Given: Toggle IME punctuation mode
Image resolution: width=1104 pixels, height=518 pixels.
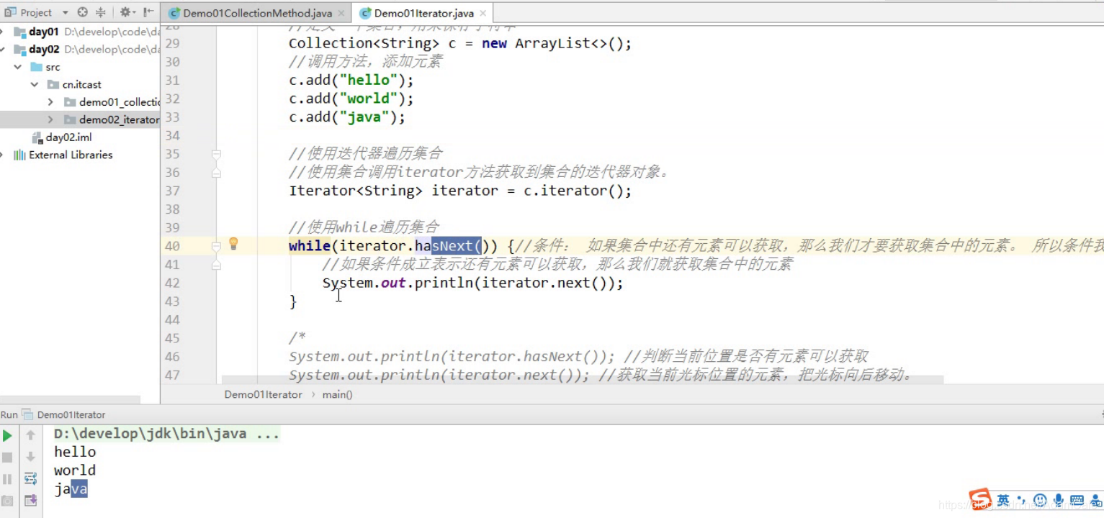Looking at the screenshot, I should 1020,499.
